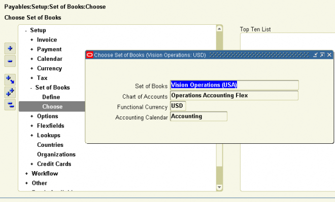The width and height of the screenshot is (335, 202).
Task: Click the blue minus Collapse button
Action: click(x=10, y=61)
